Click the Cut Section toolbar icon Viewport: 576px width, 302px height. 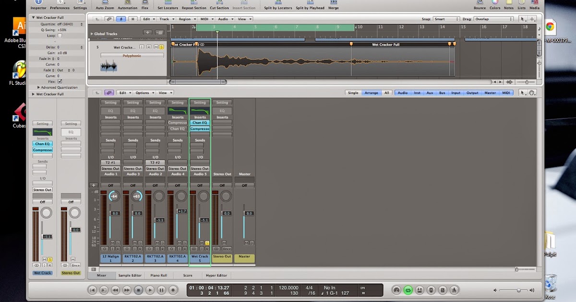click(x=219, y=4)
